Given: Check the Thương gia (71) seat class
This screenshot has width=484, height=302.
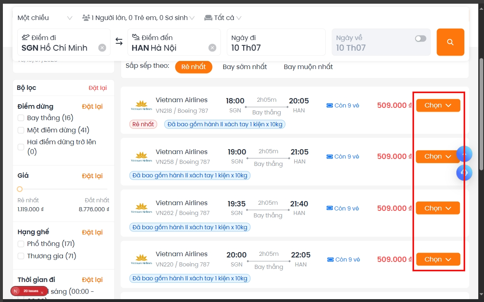Looking at the screenshot, I should (x=21, y=256).
